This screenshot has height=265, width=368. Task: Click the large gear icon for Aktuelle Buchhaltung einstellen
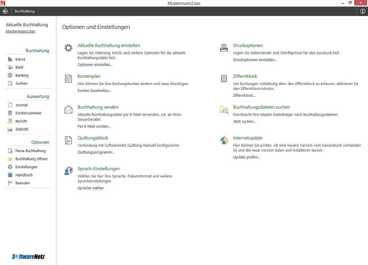[68, 48]
